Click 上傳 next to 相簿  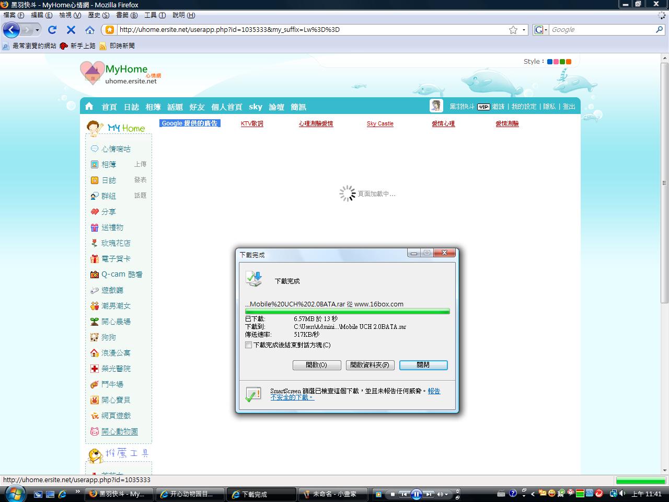point(140,164)
